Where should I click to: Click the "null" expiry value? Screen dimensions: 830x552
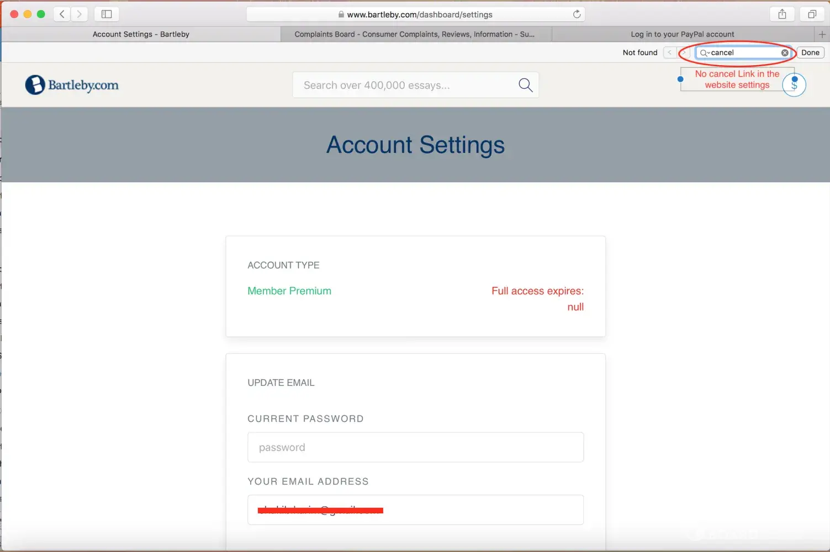(575, 307)
